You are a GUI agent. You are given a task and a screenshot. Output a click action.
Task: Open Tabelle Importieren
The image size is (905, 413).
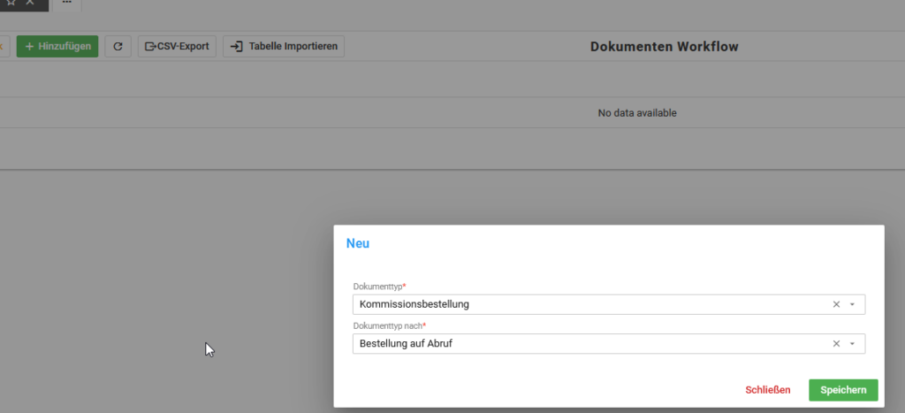[284, 46]
